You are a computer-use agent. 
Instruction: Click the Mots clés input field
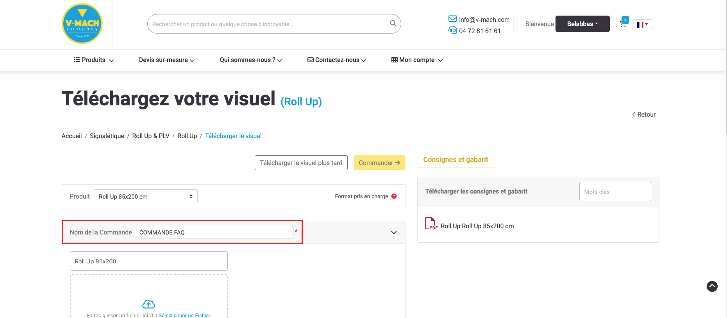pos(615,192)
